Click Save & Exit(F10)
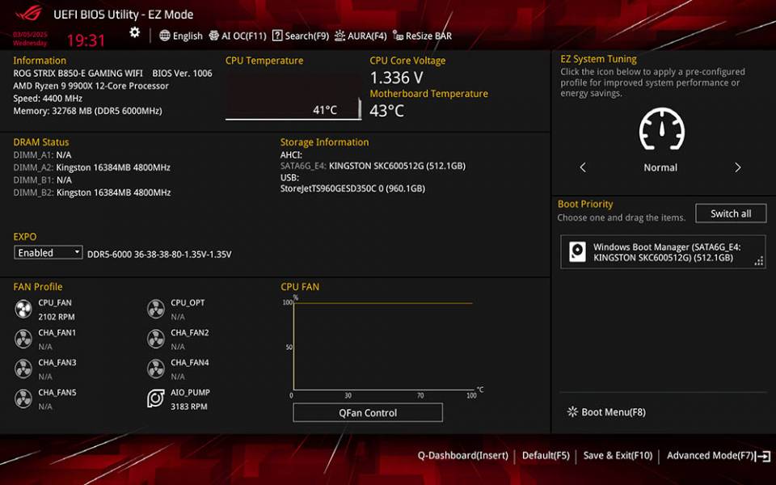Screen dimensions: 776x485 [618, 455]
